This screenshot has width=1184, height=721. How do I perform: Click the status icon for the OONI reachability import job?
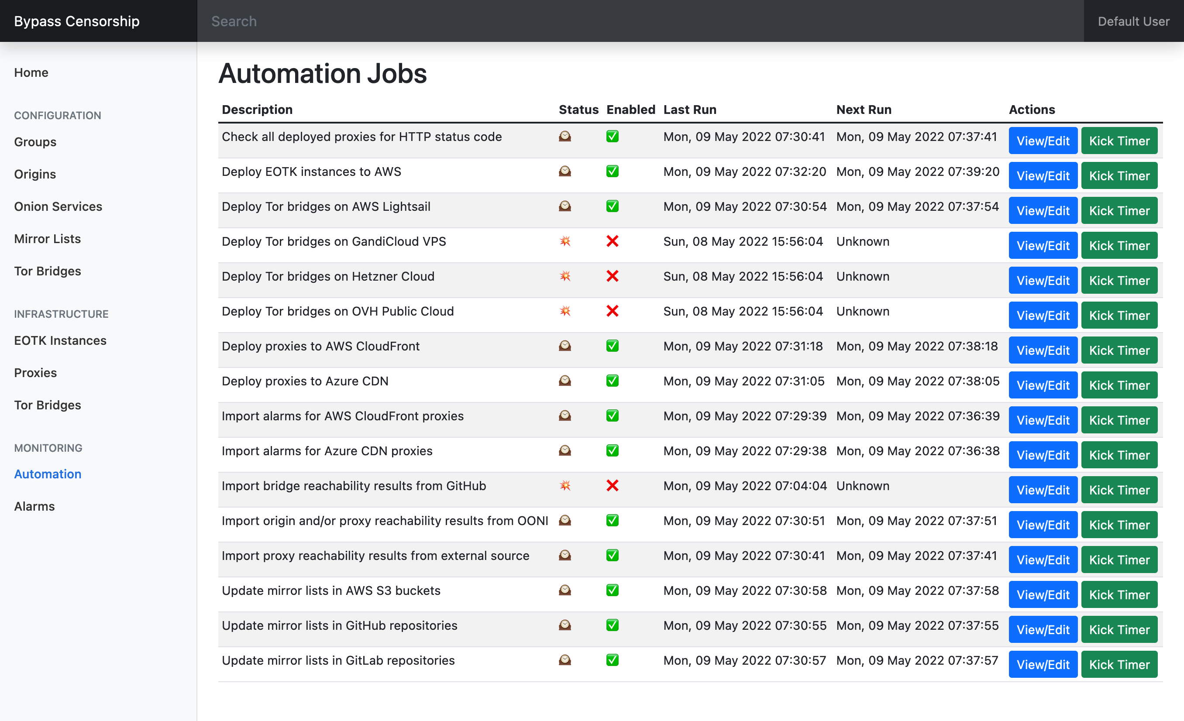[x=564, y=521]
